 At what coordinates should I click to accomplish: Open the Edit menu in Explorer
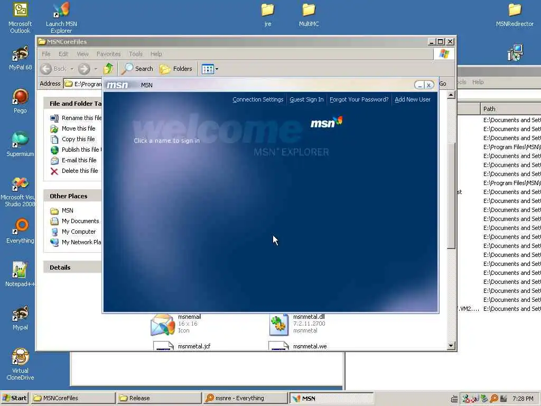tap(63, 54)
